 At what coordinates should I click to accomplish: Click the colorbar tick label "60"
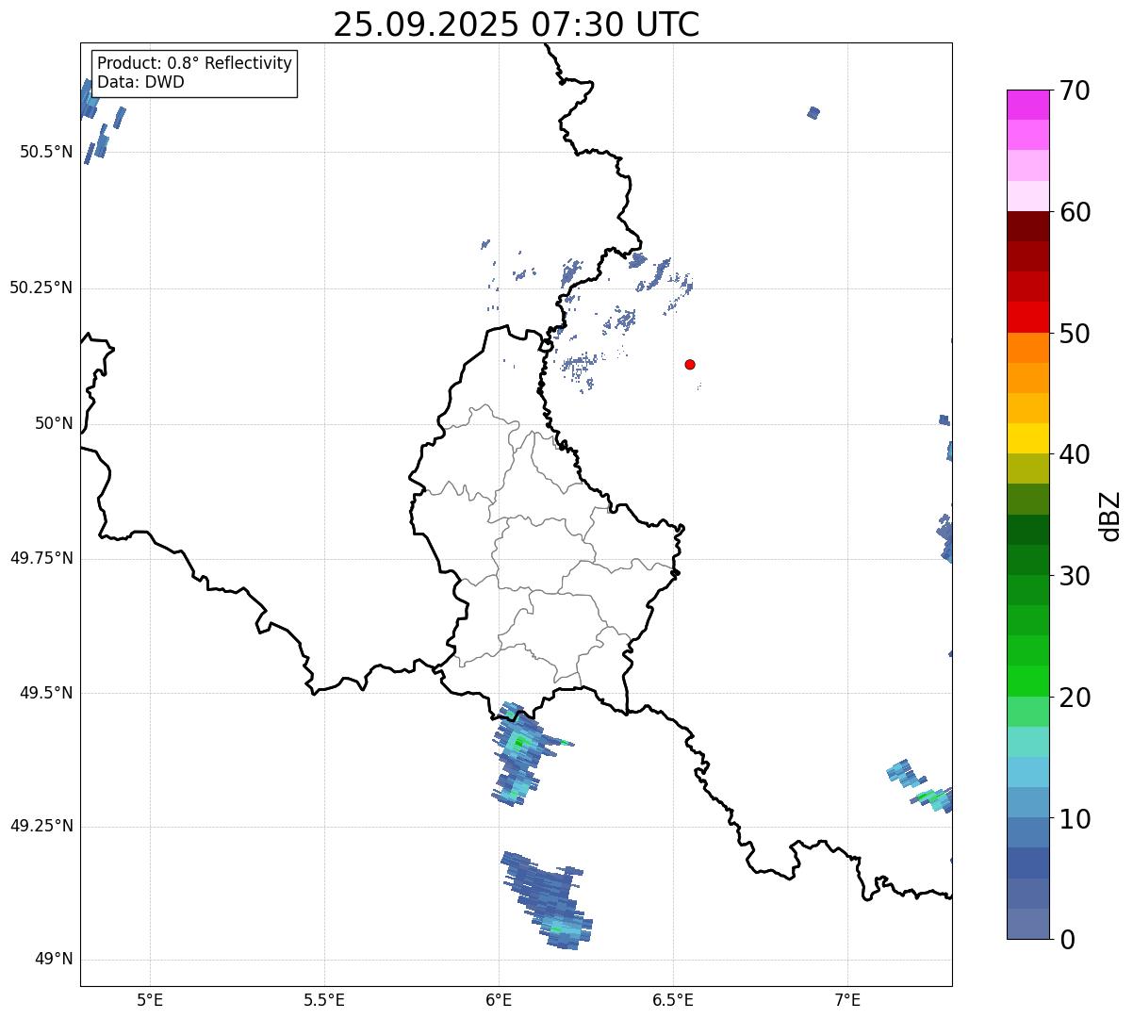point(1075,212)
